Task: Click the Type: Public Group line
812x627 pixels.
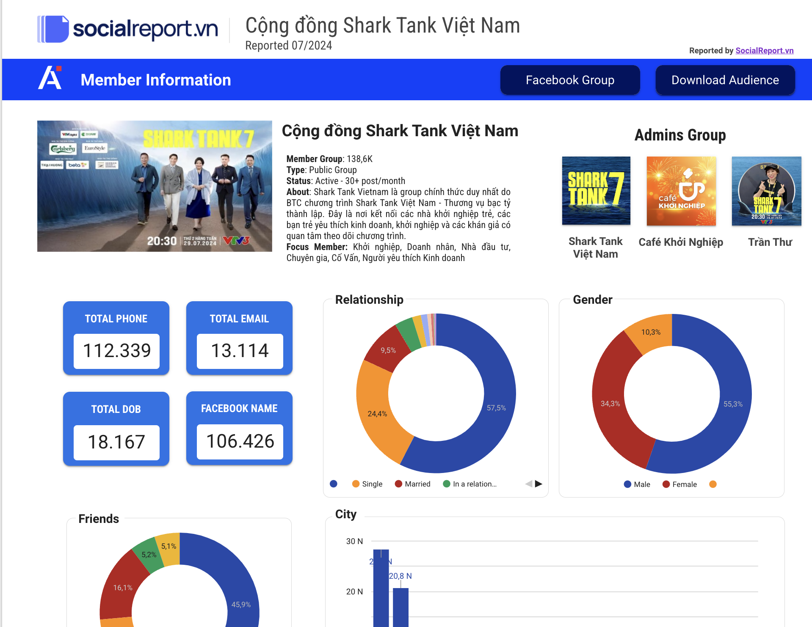Action: click(322, 170)
